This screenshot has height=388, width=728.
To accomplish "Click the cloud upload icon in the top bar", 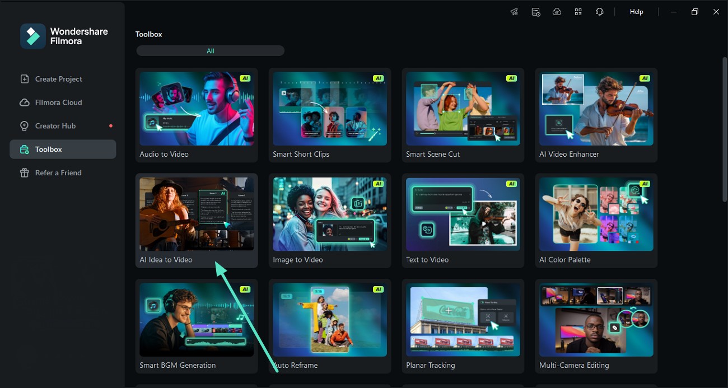I will (557, 12).
